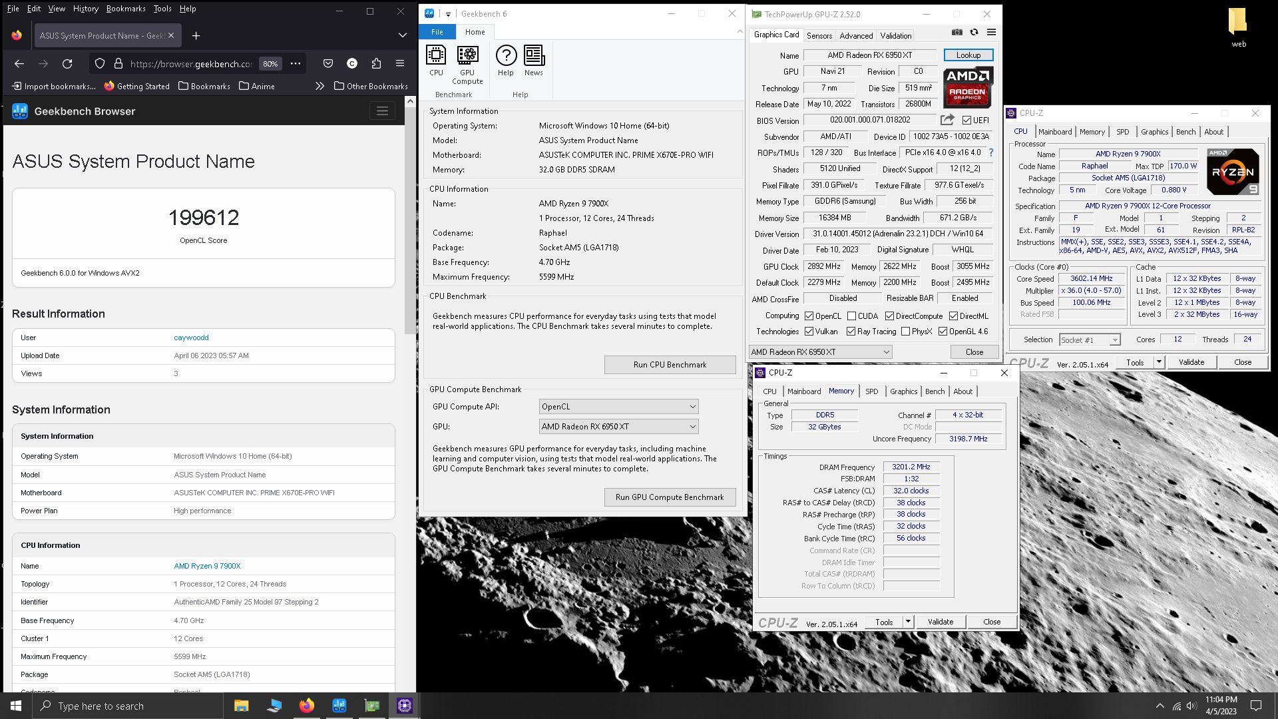Toggle UEFI checkbox in GPU-Z
The height and width of the screenshot is (719, 1278).
966,120
